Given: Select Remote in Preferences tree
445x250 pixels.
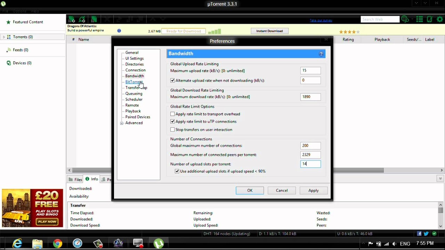Looking at the screenshot, I should [132, 105].
